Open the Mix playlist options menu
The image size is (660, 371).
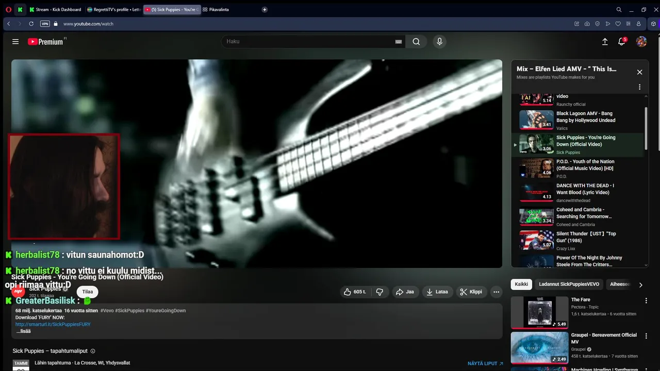639,87
